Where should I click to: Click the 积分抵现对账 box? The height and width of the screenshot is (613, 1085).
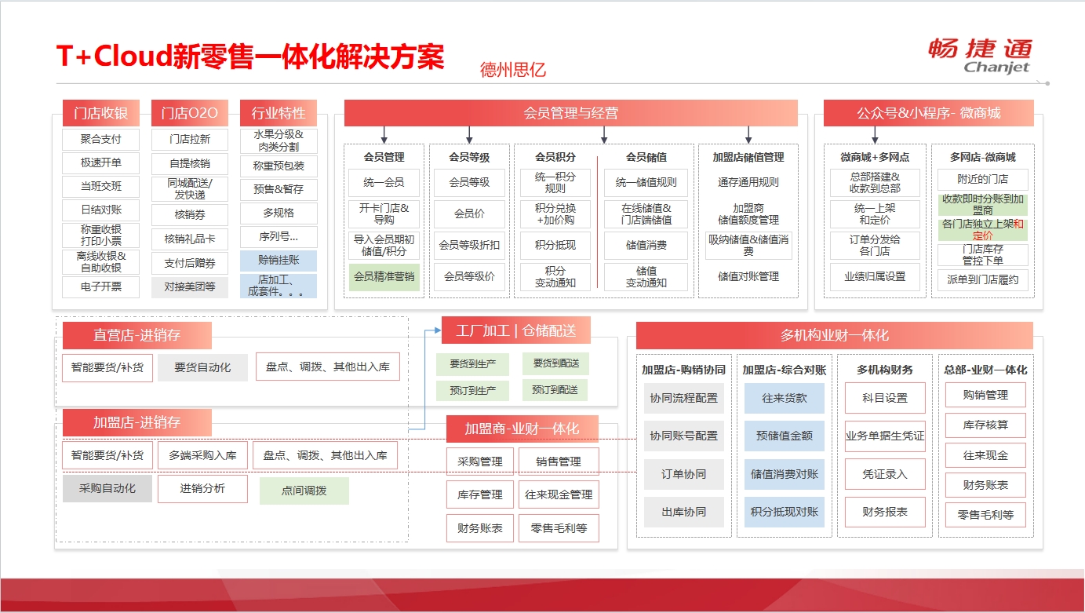(x=785, y=512)
